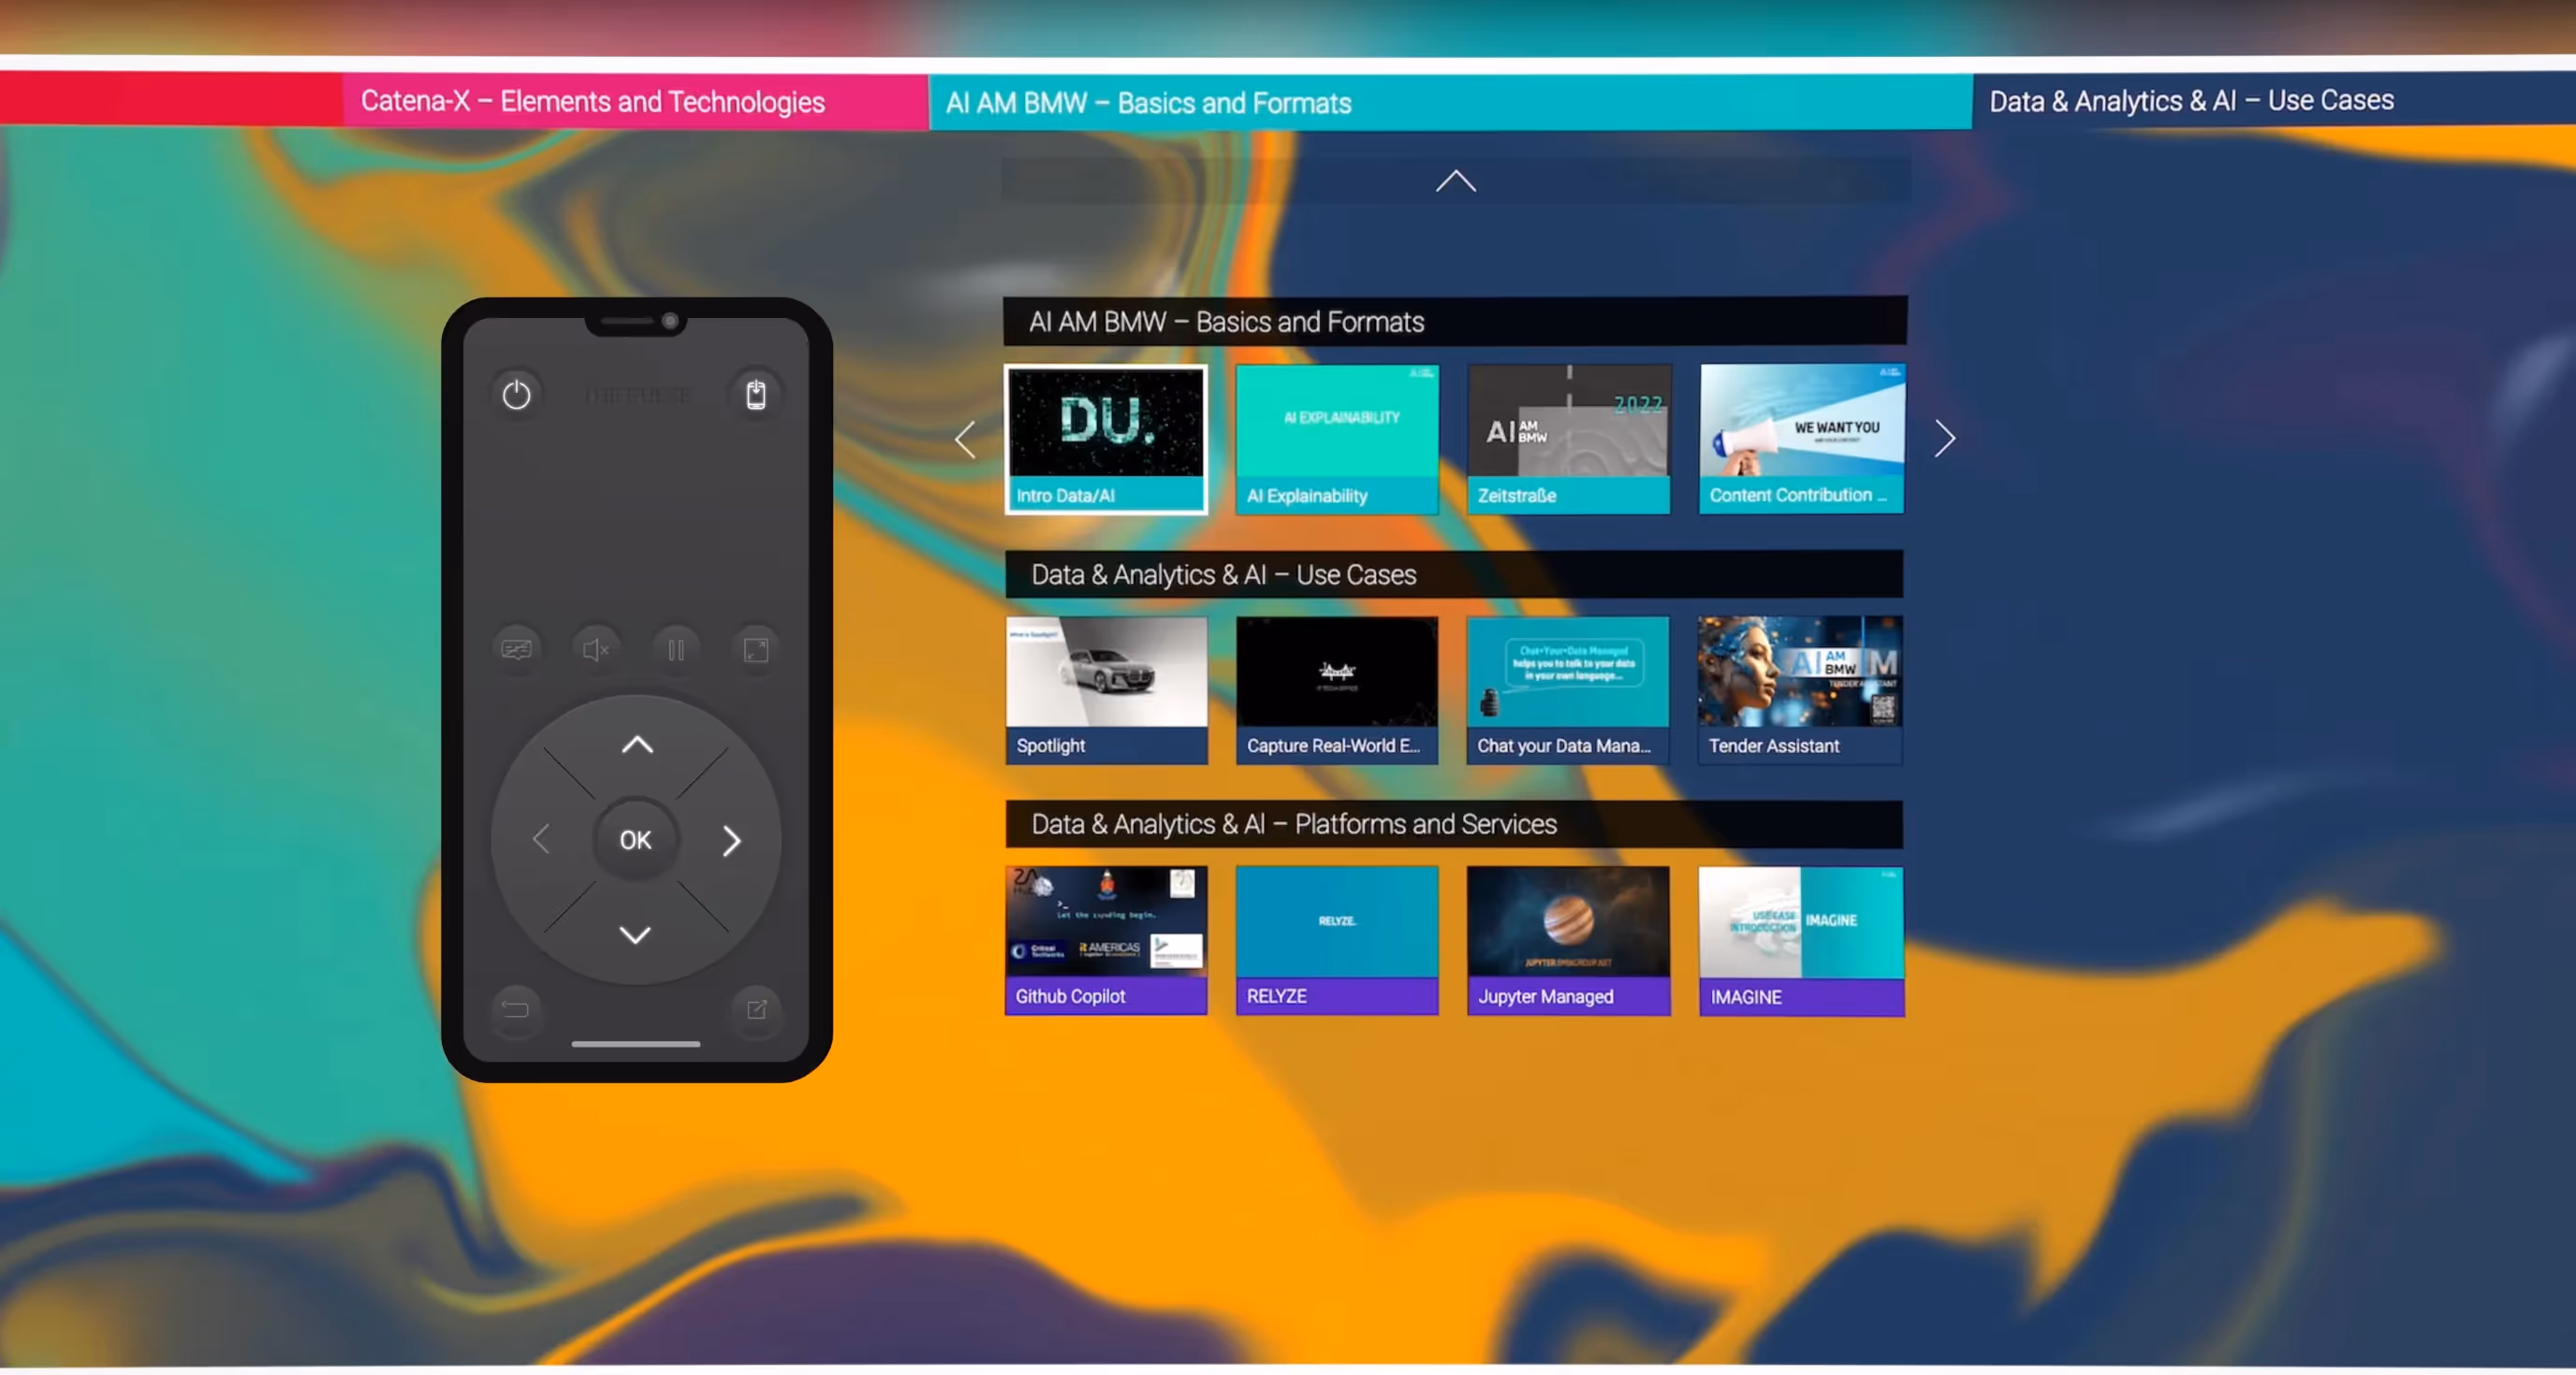This screenshot has height=1375, width=2576.
Task: Open the IMAGINE thumbnail
Action: (x=1802, y=941)
